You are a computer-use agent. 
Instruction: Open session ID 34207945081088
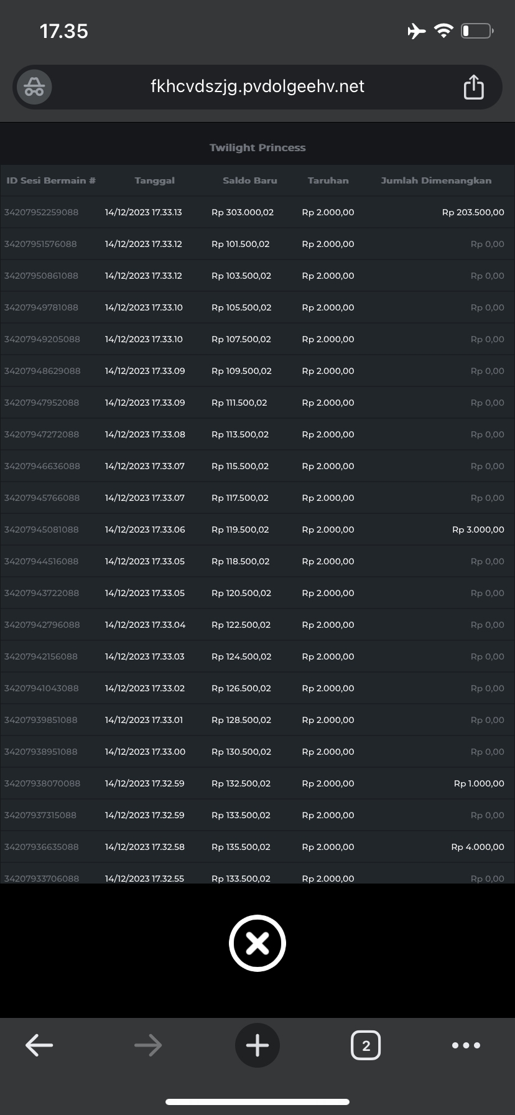click(x=42, y=530)
